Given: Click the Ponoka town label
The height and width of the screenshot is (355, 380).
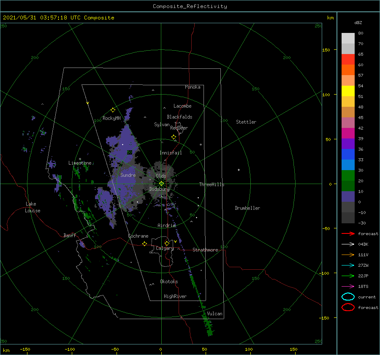Looking at the screenshot, I should point(193,87).
